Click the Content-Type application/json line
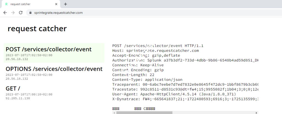This screenshot has width=282, height=114. (149, 80)
